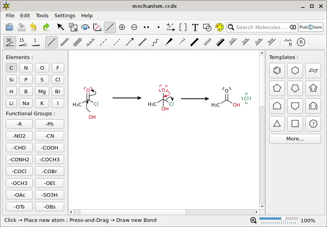Select the negative charge tool
This screenshot has height=227, width=327.
click(134, 27)
